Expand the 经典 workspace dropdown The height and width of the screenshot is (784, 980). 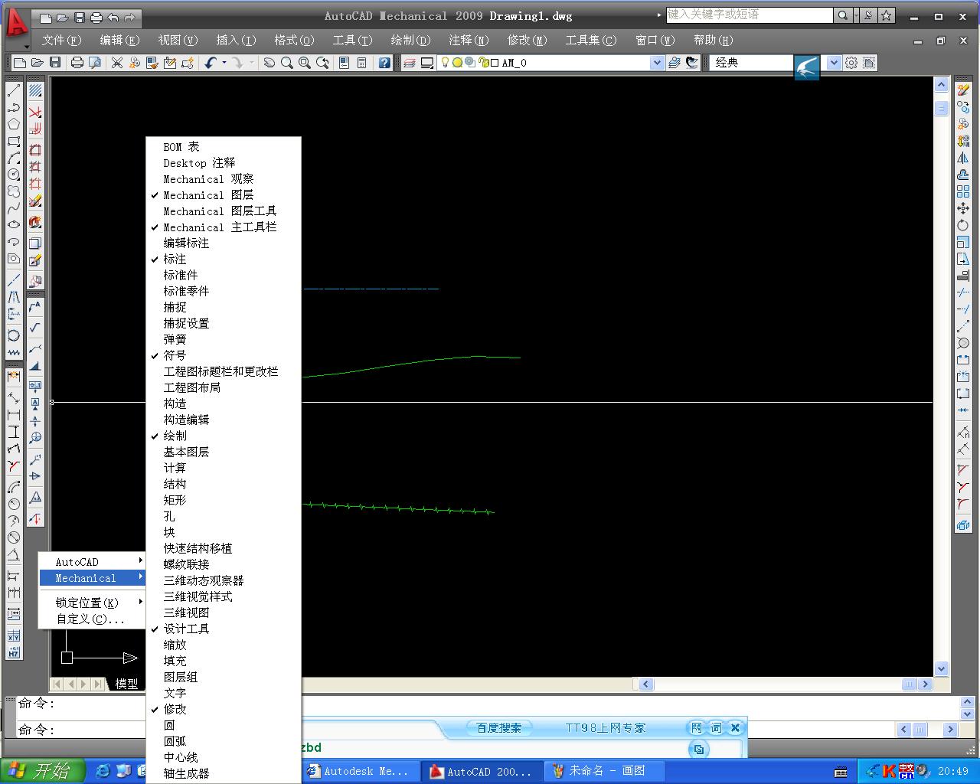coord(834,63)
